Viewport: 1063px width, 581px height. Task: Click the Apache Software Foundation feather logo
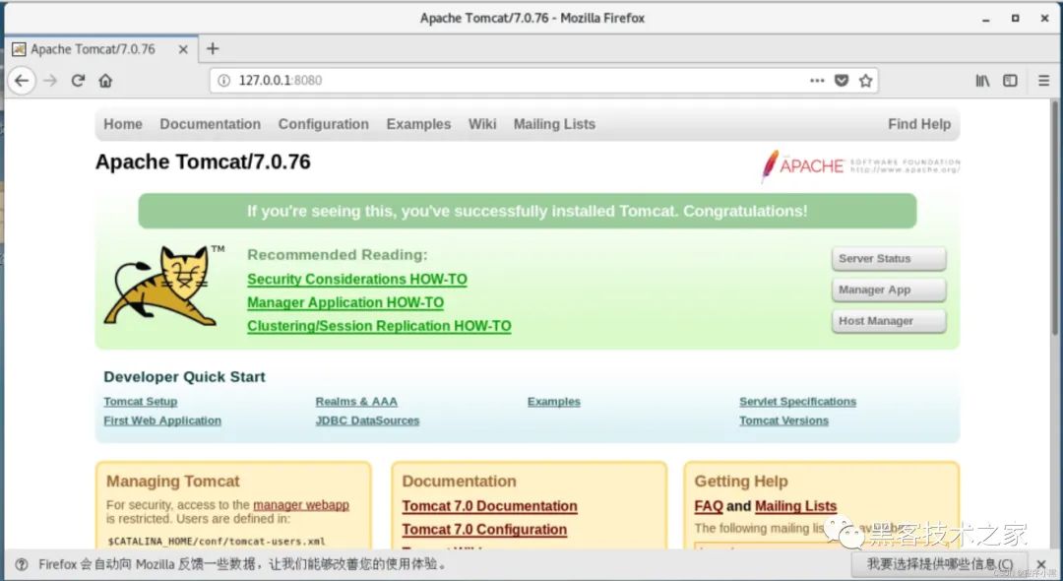[x=860, y=166]
